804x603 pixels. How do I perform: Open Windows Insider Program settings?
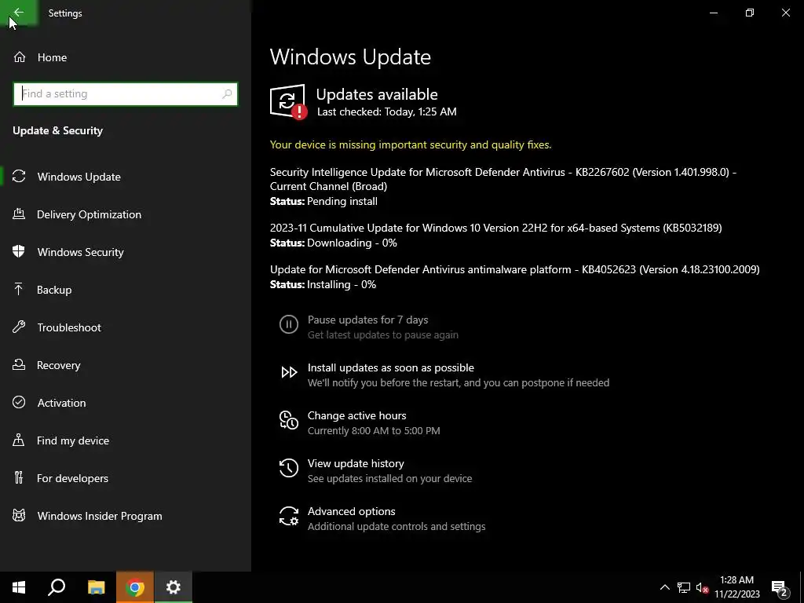[100, 516]
